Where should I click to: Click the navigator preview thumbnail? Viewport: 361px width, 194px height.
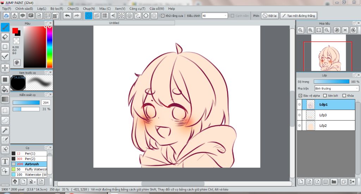pyautogui.click(x=328, y=53)
